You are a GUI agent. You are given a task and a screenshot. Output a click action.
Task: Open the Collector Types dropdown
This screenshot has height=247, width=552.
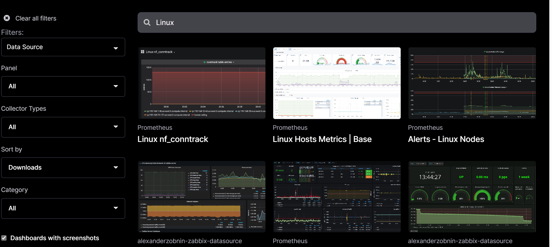click(x=63, y=127)
